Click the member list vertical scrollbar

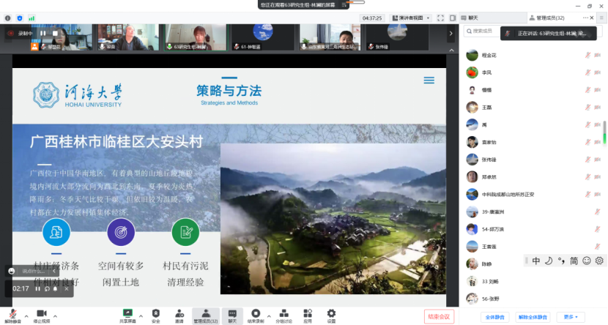(605, 132)
